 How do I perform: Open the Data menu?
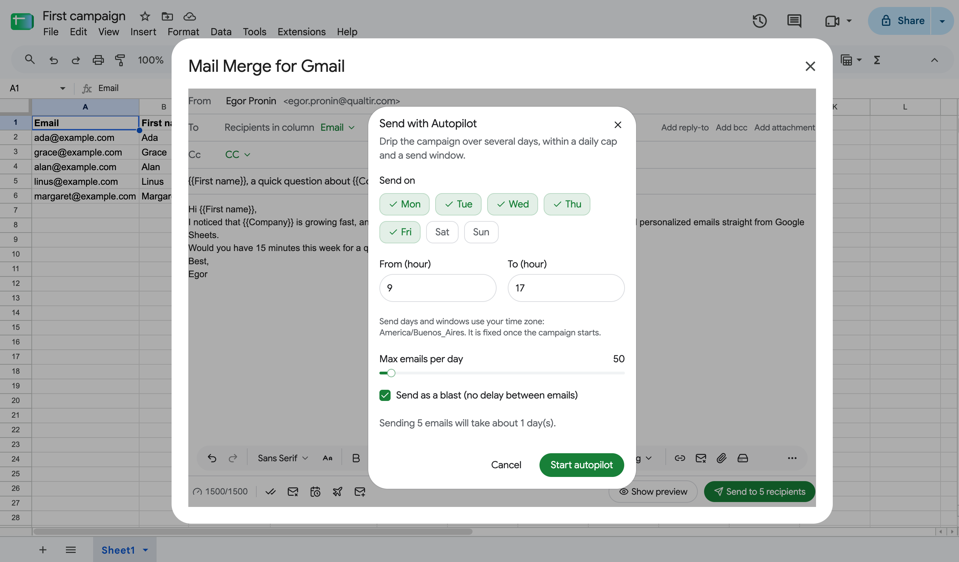tap(221, 32)
